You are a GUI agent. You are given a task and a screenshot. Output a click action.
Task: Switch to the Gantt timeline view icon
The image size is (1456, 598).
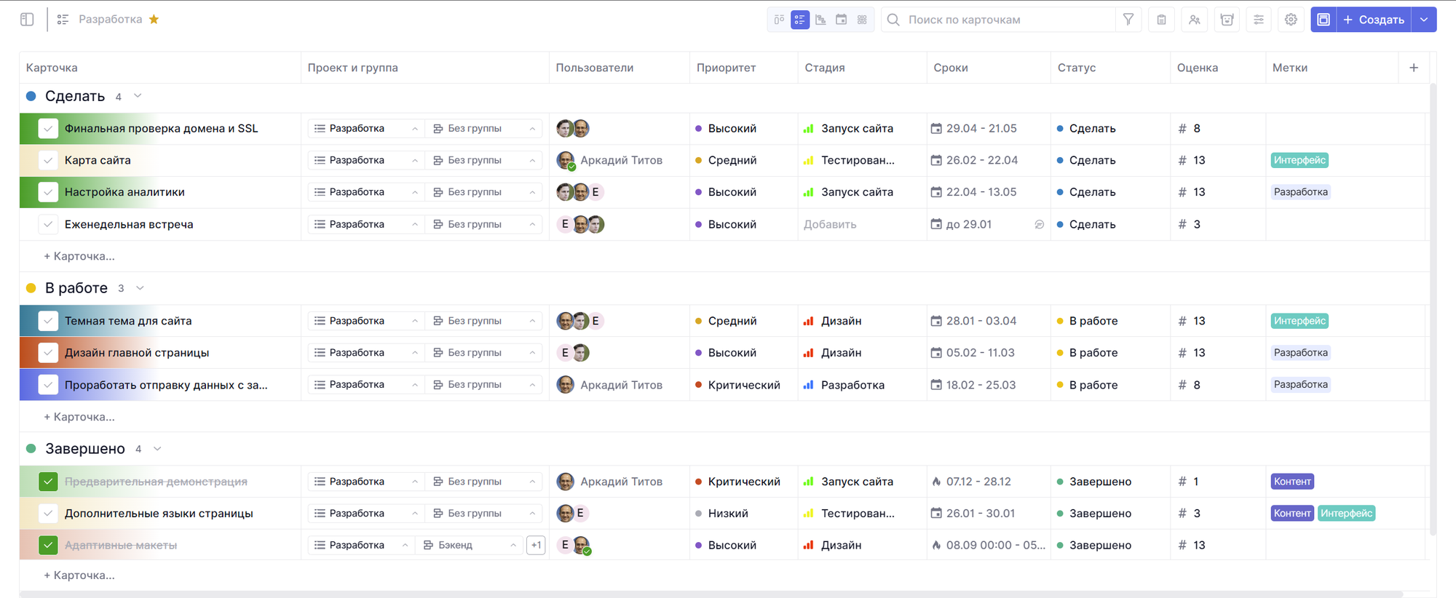coord(820,20)
